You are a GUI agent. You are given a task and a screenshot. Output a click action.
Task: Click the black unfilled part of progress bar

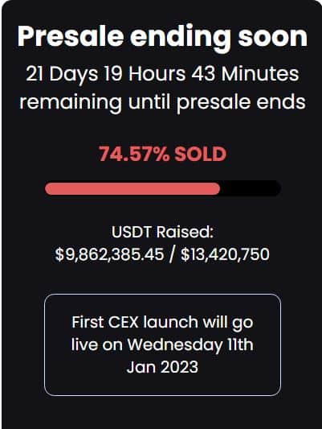coord(251,188)
